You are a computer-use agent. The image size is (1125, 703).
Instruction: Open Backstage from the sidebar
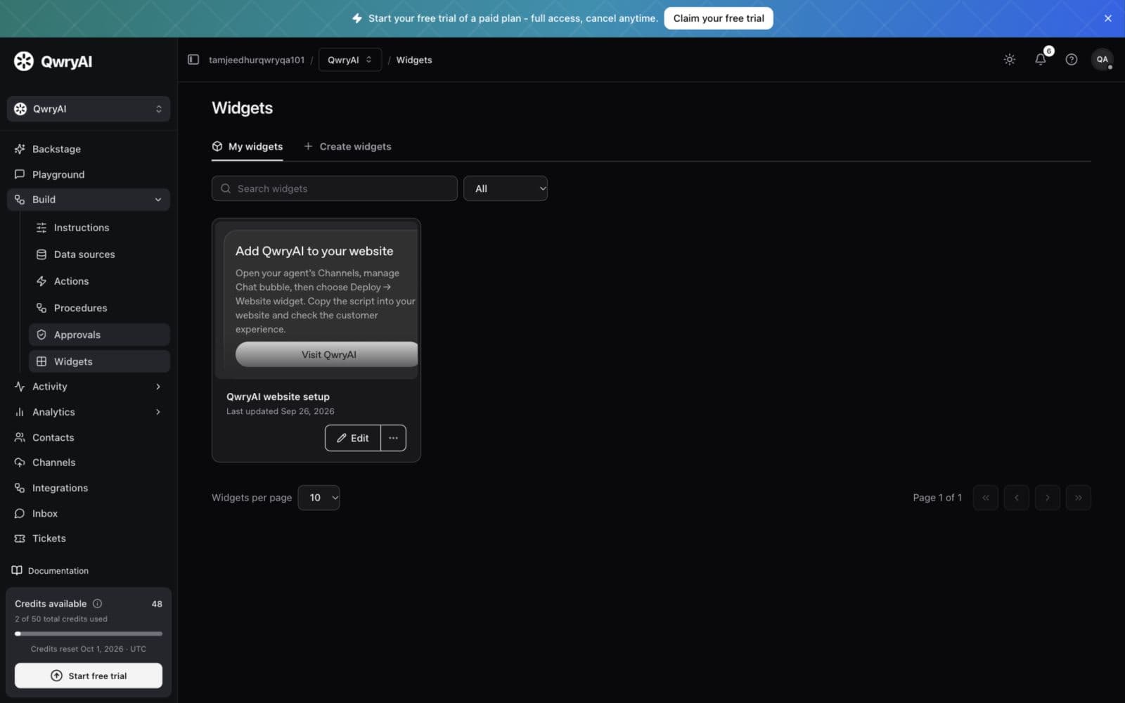(x=89, y=149)
